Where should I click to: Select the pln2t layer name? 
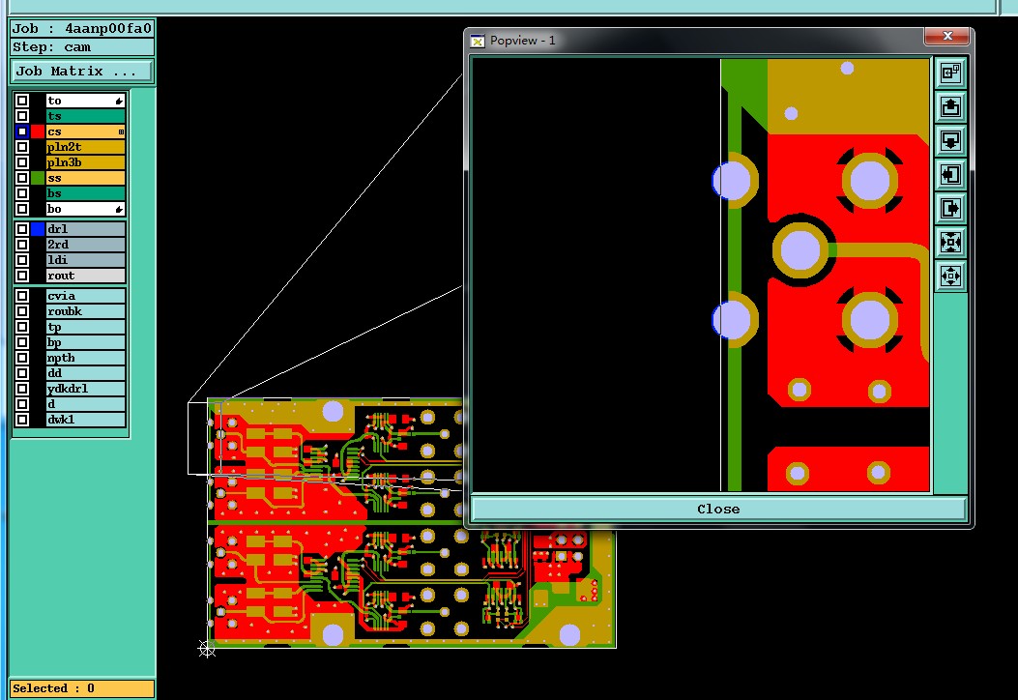tap(86, 147)
